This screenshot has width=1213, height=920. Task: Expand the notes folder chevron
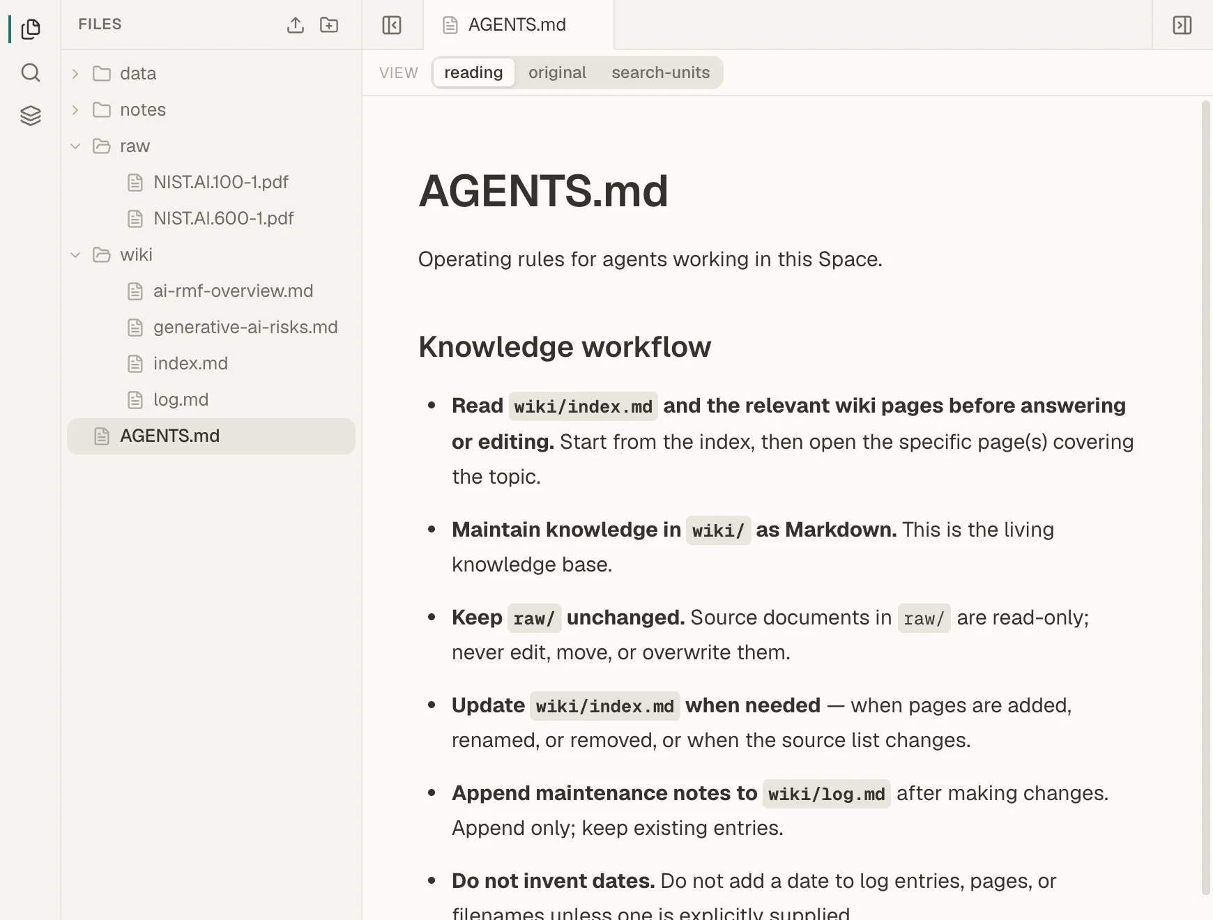tap(75, 109)
